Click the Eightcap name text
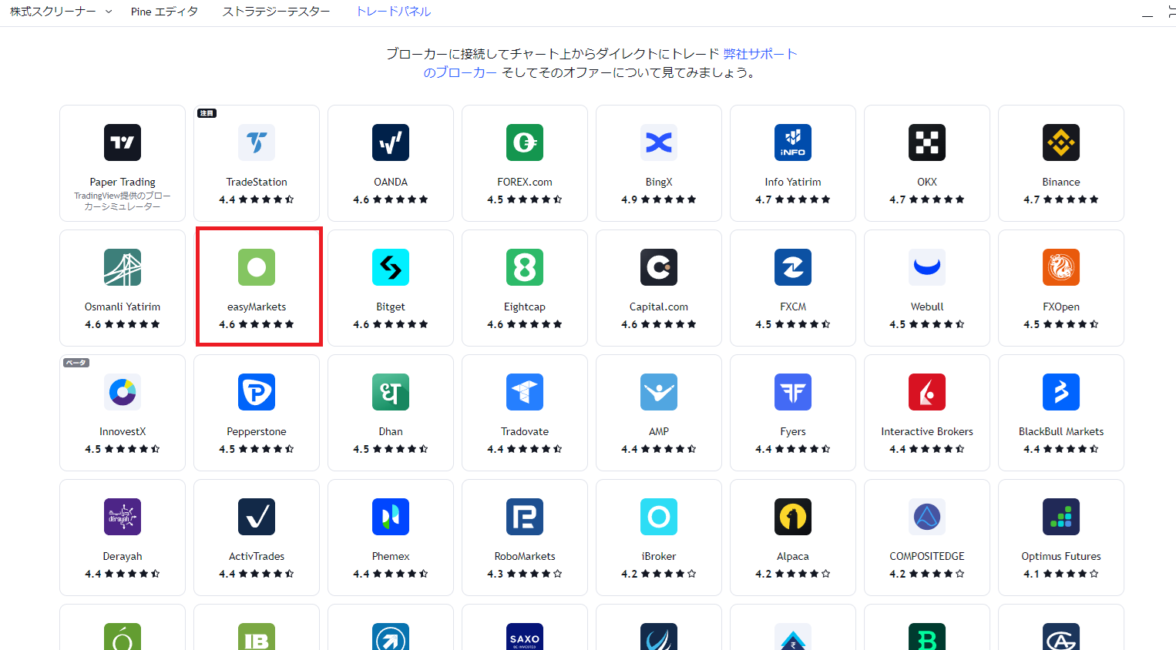This screenshot has width=1176, height=650. click(x=525, y=307)
